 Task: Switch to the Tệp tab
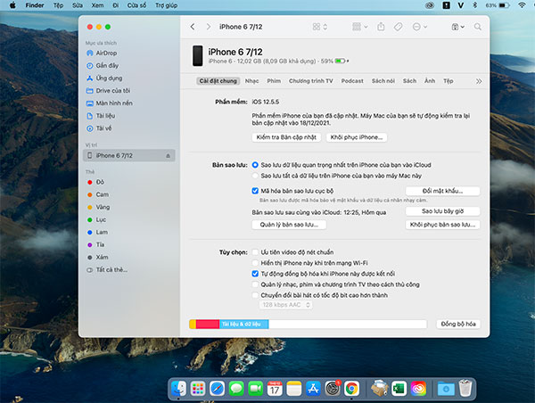click(448, 81)
